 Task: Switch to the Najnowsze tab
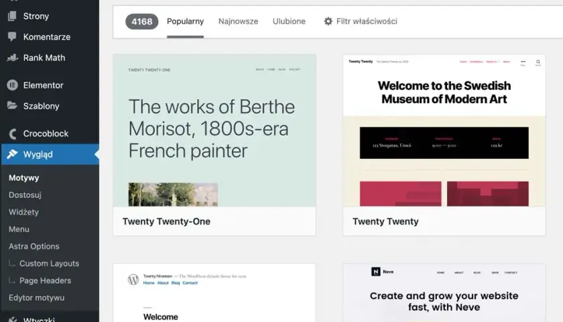[239, 21]
